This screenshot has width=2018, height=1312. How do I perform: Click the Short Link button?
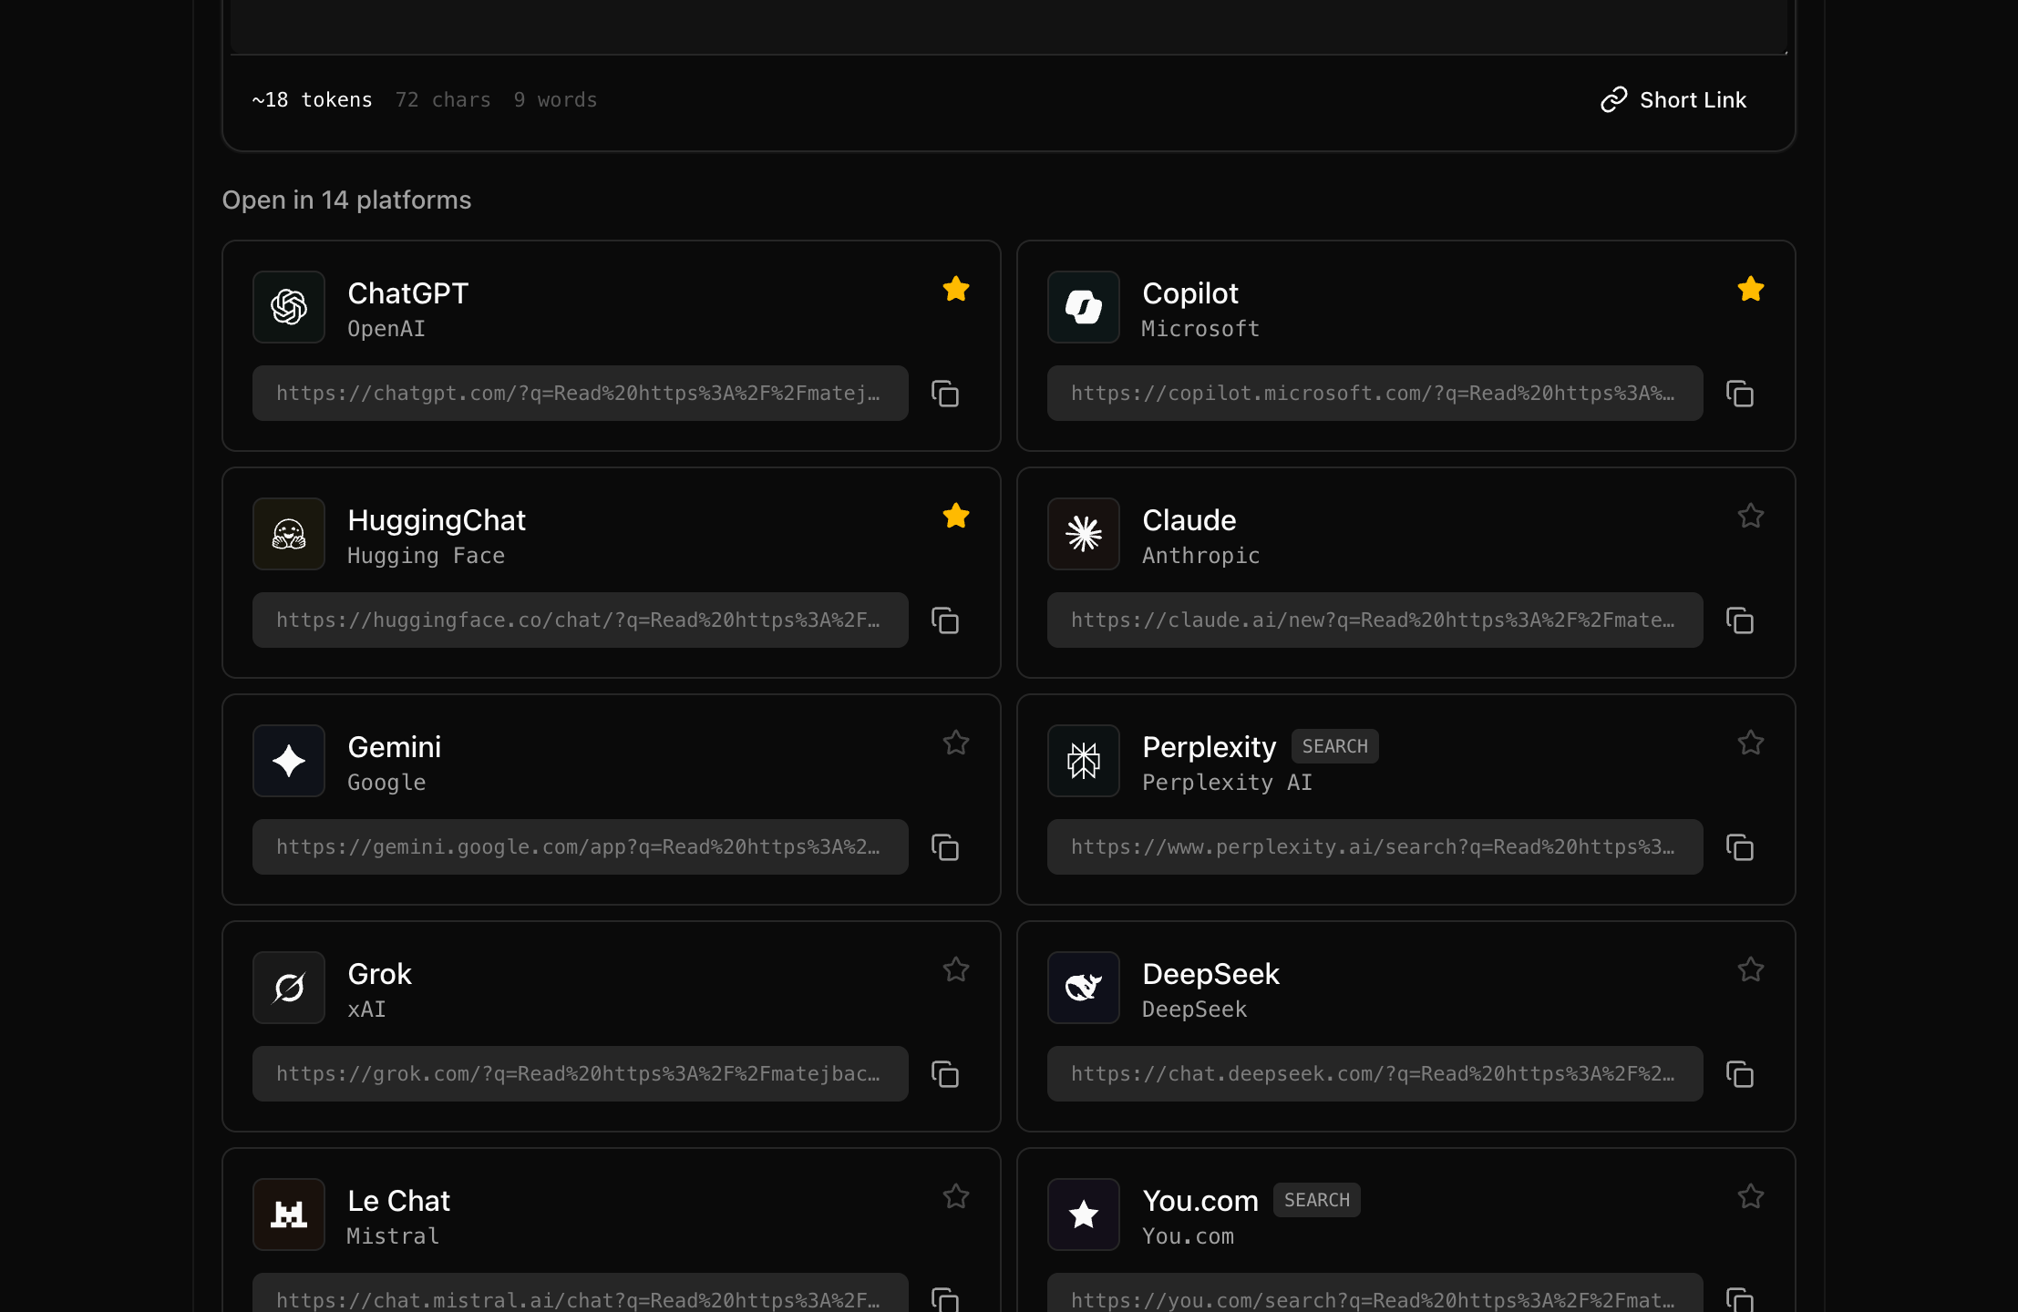tap(1673, 99)
